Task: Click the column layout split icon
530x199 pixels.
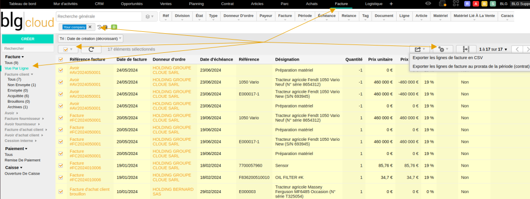Action: (466, 49)
